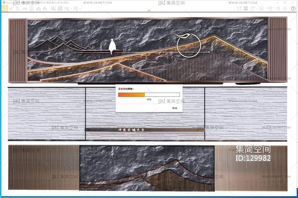The image size is (298, 198).
Task: Open the asset library buildings icon
Action: pos(38,9)
